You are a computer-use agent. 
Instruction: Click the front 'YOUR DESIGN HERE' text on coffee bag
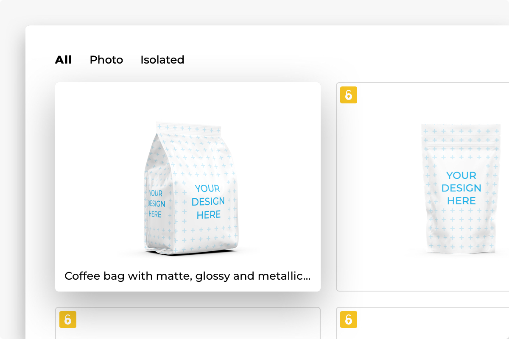[x=208, y=201]
